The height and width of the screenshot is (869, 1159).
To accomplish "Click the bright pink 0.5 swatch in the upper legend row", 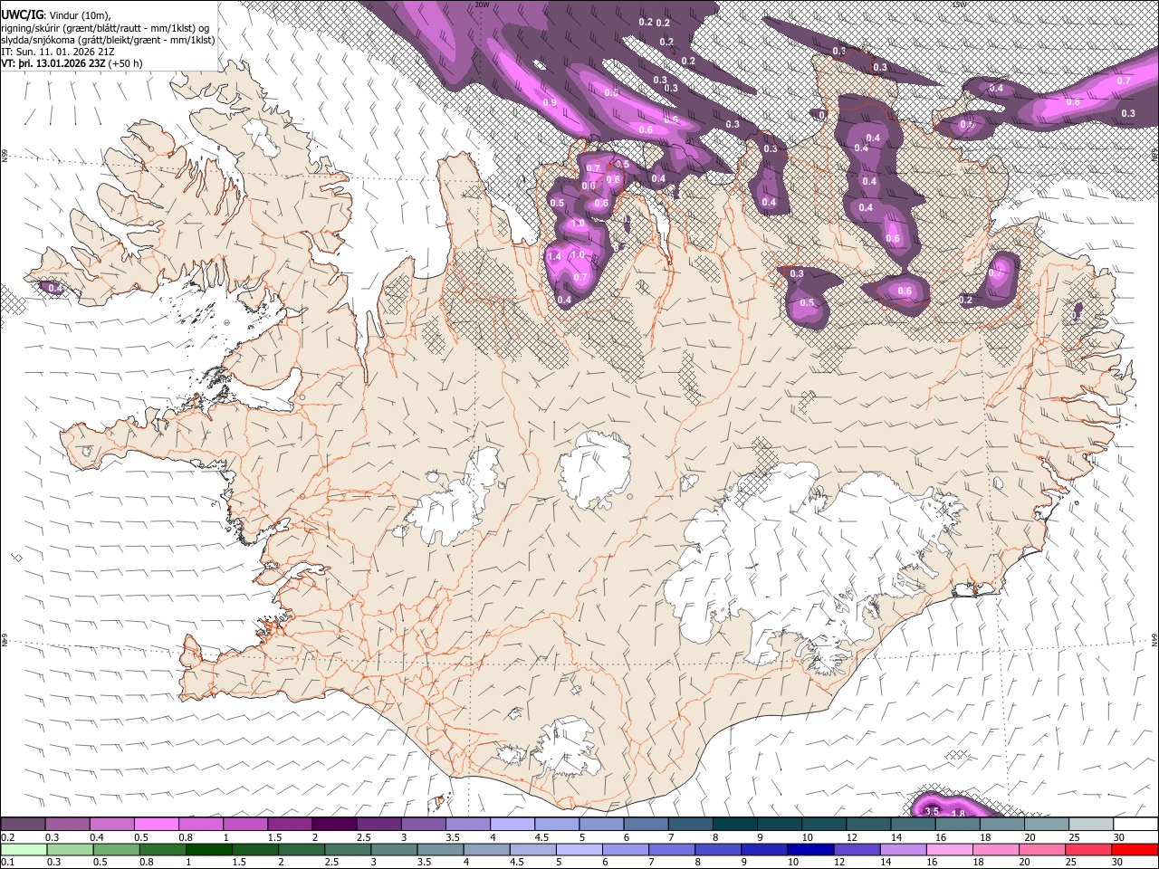I will pyautogui.click(x=156, y=824).
